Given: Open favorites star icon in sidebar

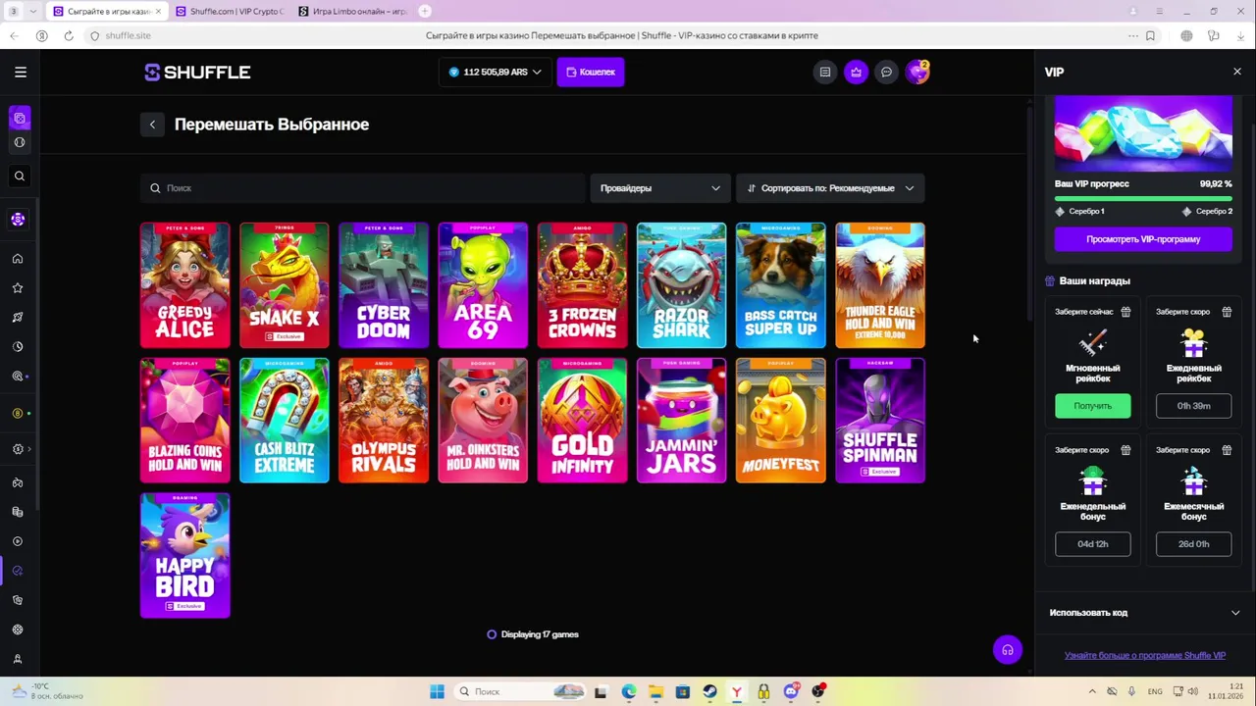Looking at the screenshot, I should click(18, 288).
